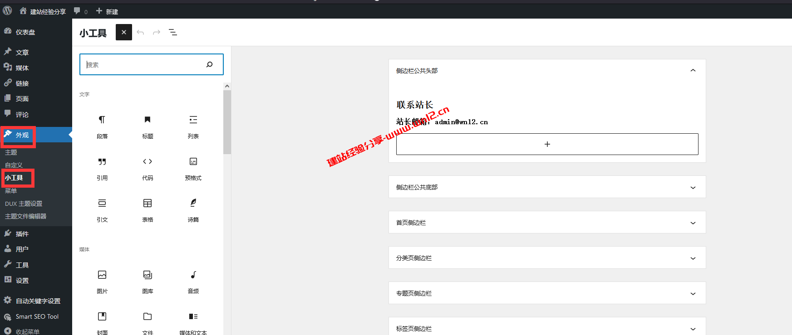Insert a Cover (封面) block

click(102, 322)
